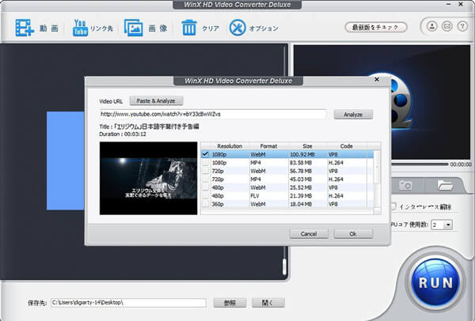Click the Code column header
This screenshot has height=321, width=475.
[346, 146]
